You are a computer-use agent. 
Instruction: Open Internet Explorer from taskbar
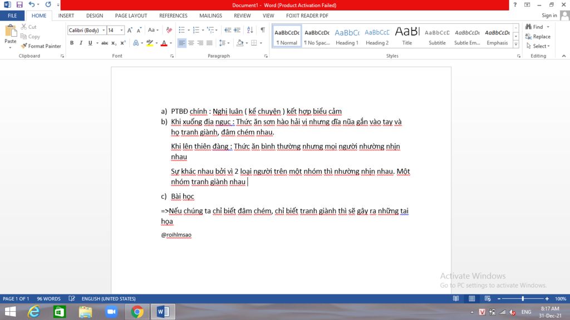tap(33, 312)
